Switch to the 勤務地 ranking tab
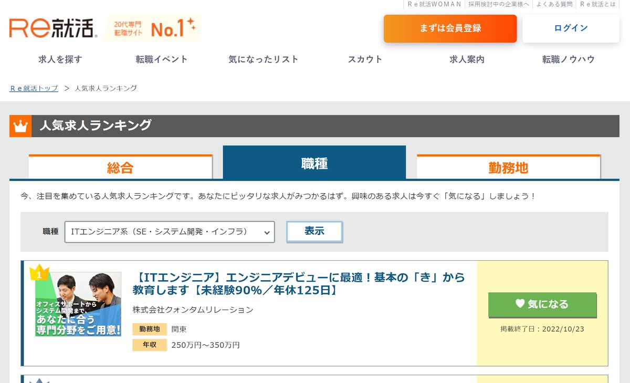 click(508, 167)
